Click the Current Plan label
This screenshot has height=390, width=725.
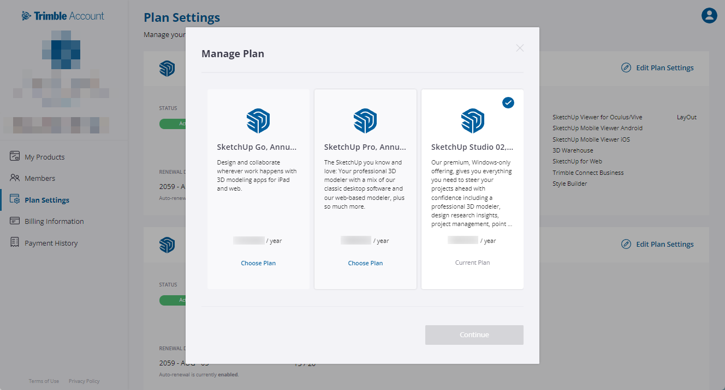[x=473, y=263]
